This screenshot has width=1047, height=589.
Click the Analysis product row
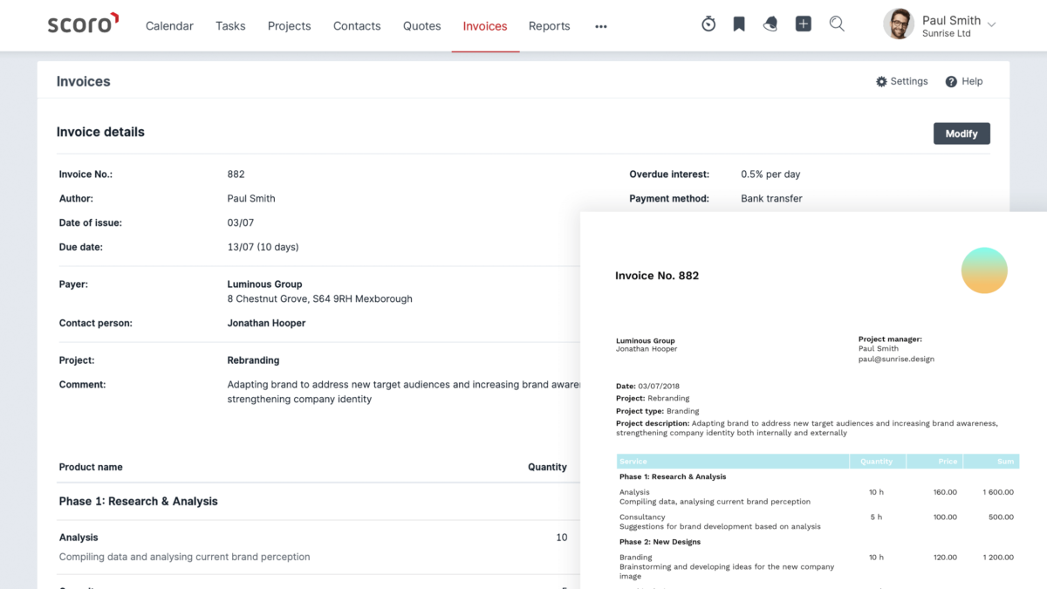[312, 547]
